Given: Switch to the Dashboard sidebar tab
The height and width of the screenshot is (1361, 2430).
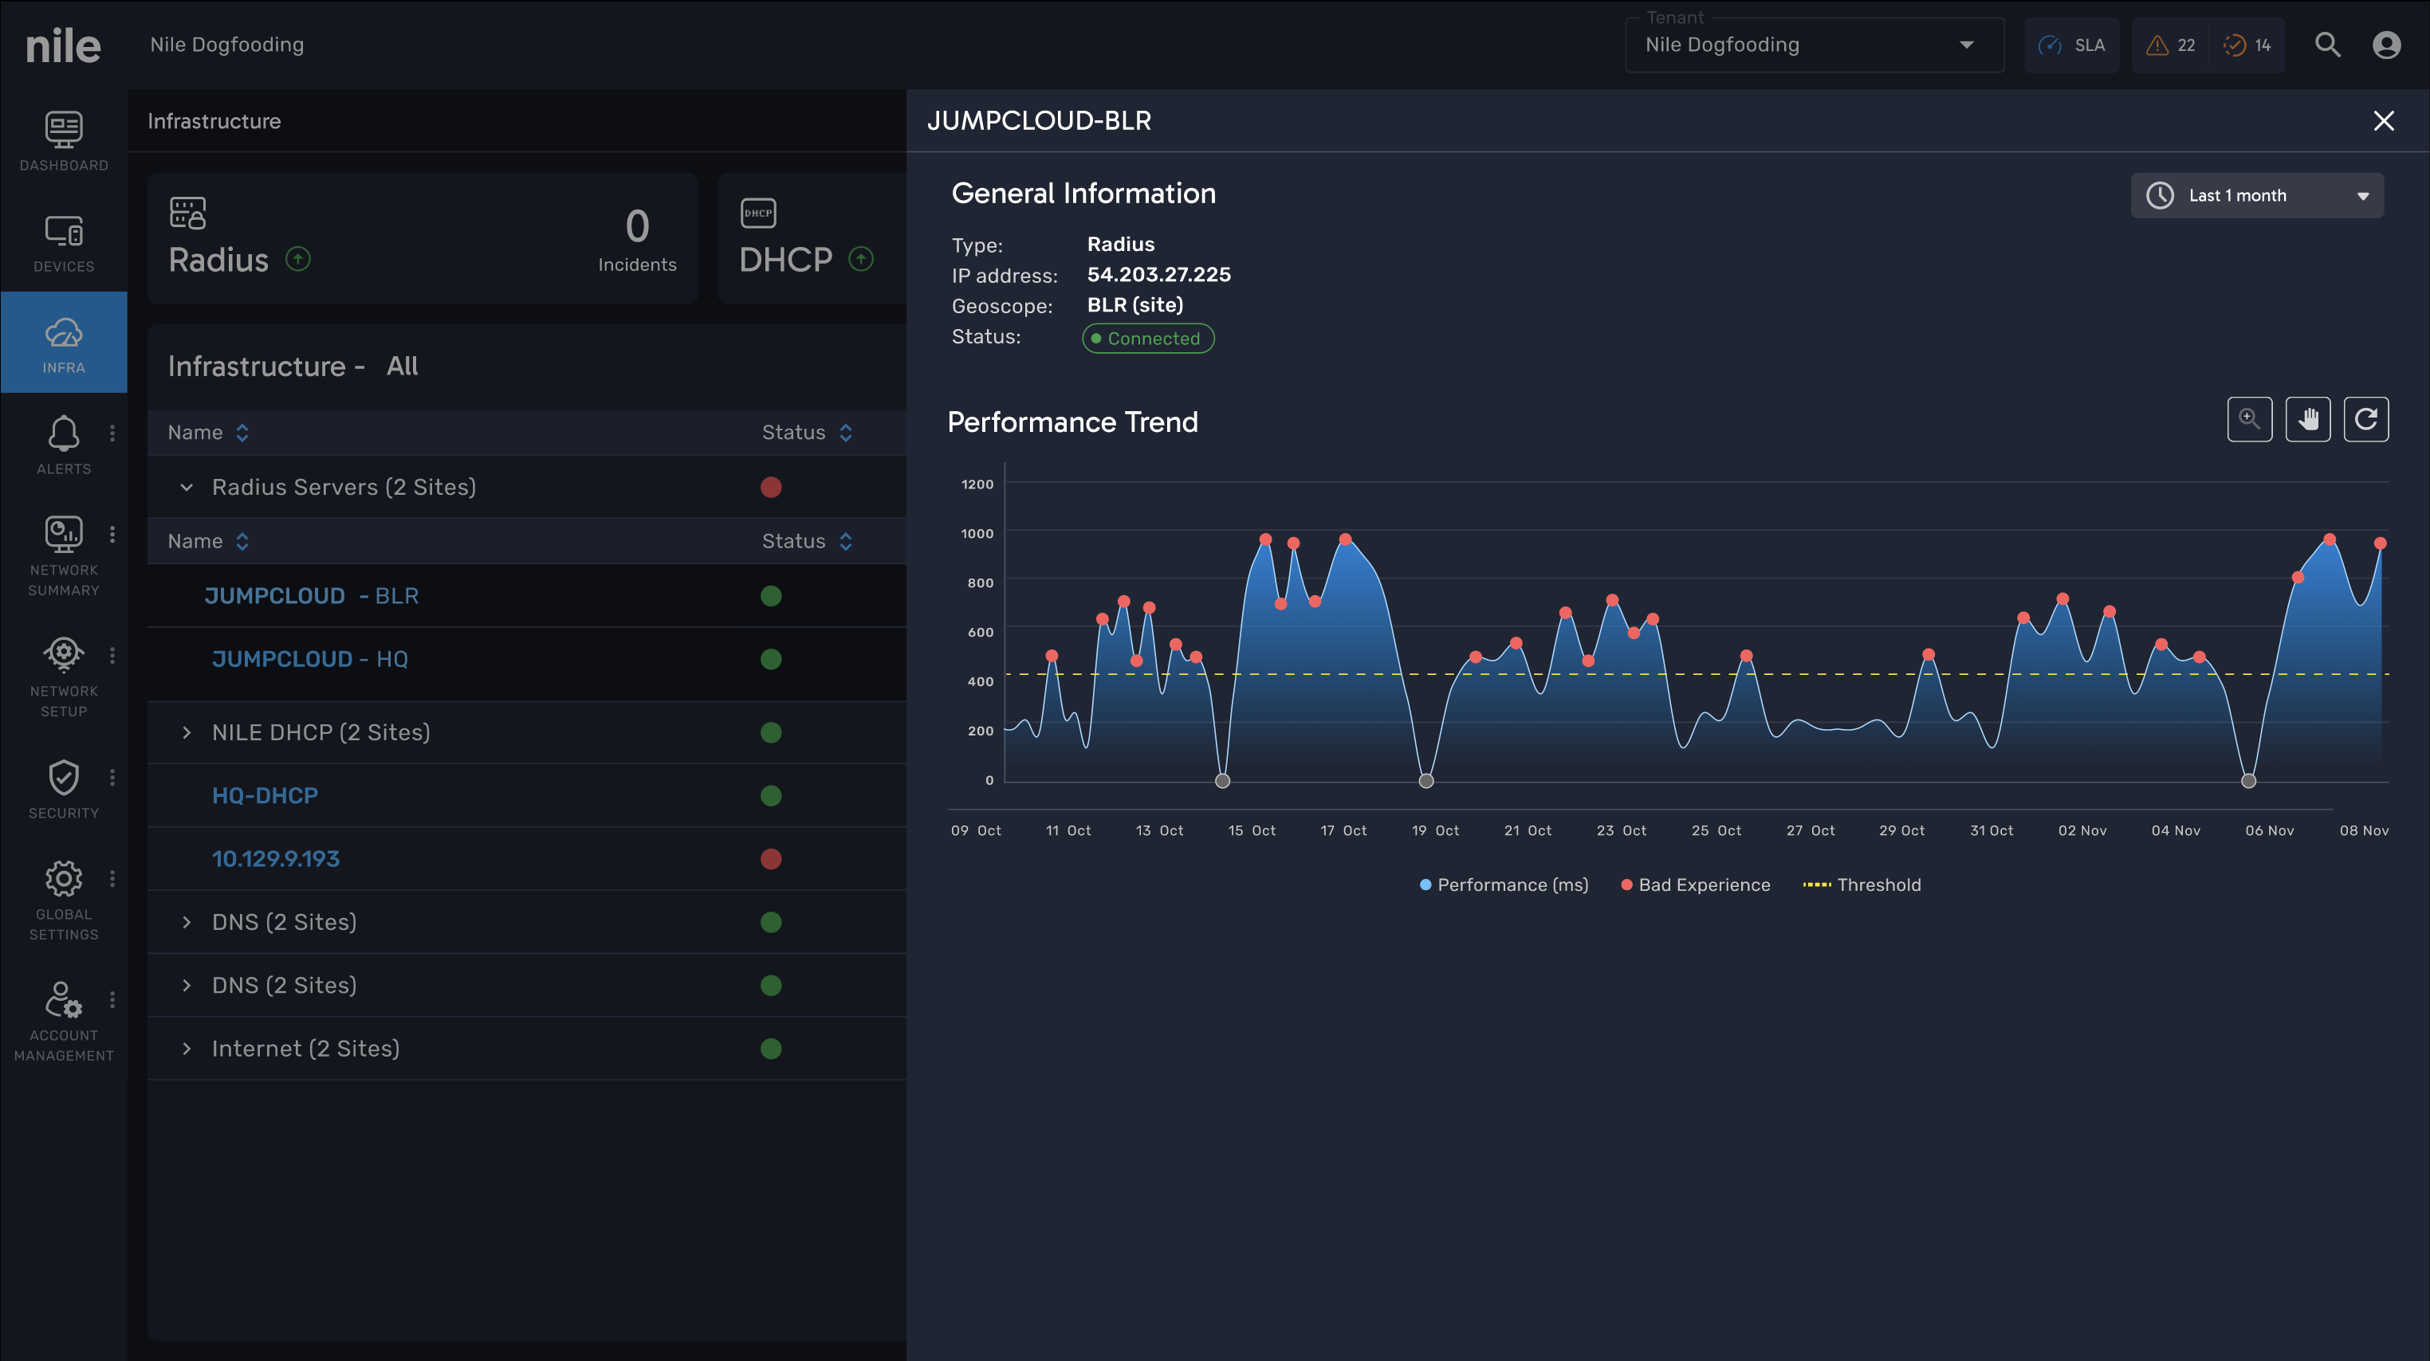Looking at the screenshot, I should click(63, 141).
